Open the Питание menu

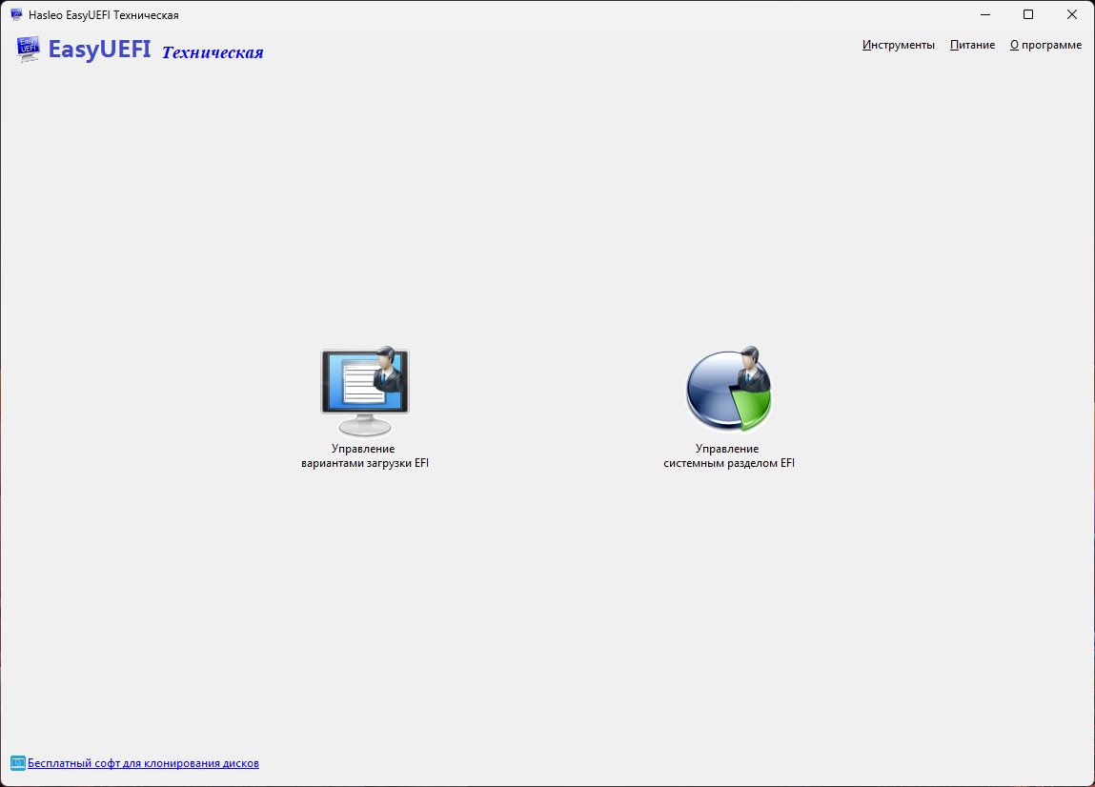point(972,45)
